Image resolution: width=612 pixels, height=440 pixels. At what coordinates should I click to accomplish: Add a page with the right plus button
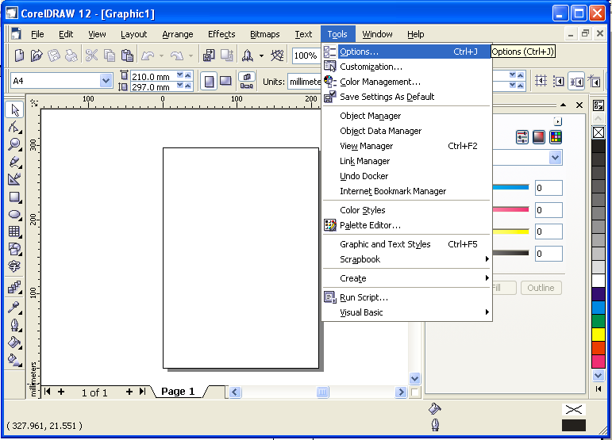tap(129, 392)
